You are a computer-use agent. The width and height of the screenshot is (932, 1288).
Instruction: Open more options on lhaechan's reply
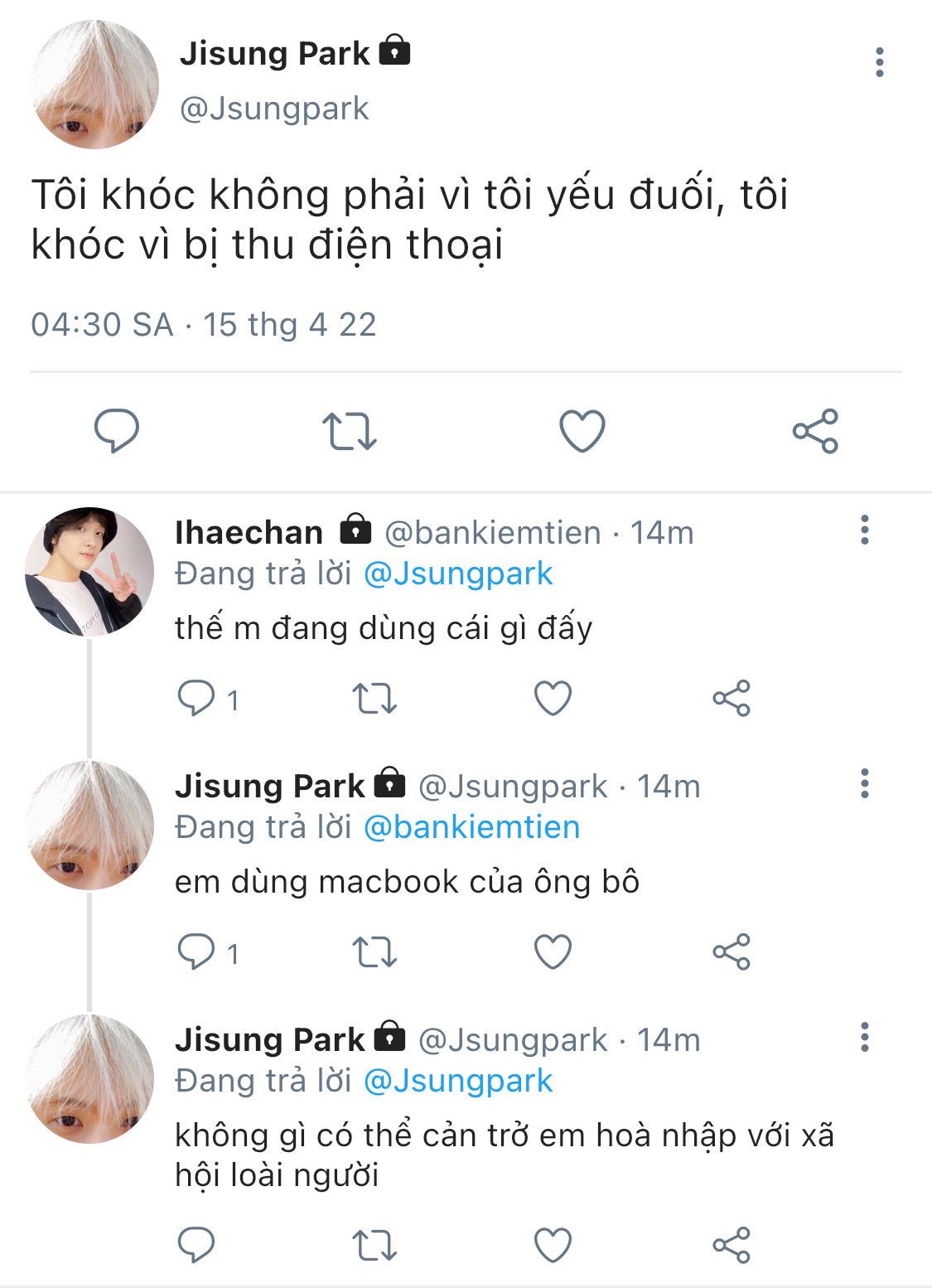pyautogui.click(x=864, y=530)
